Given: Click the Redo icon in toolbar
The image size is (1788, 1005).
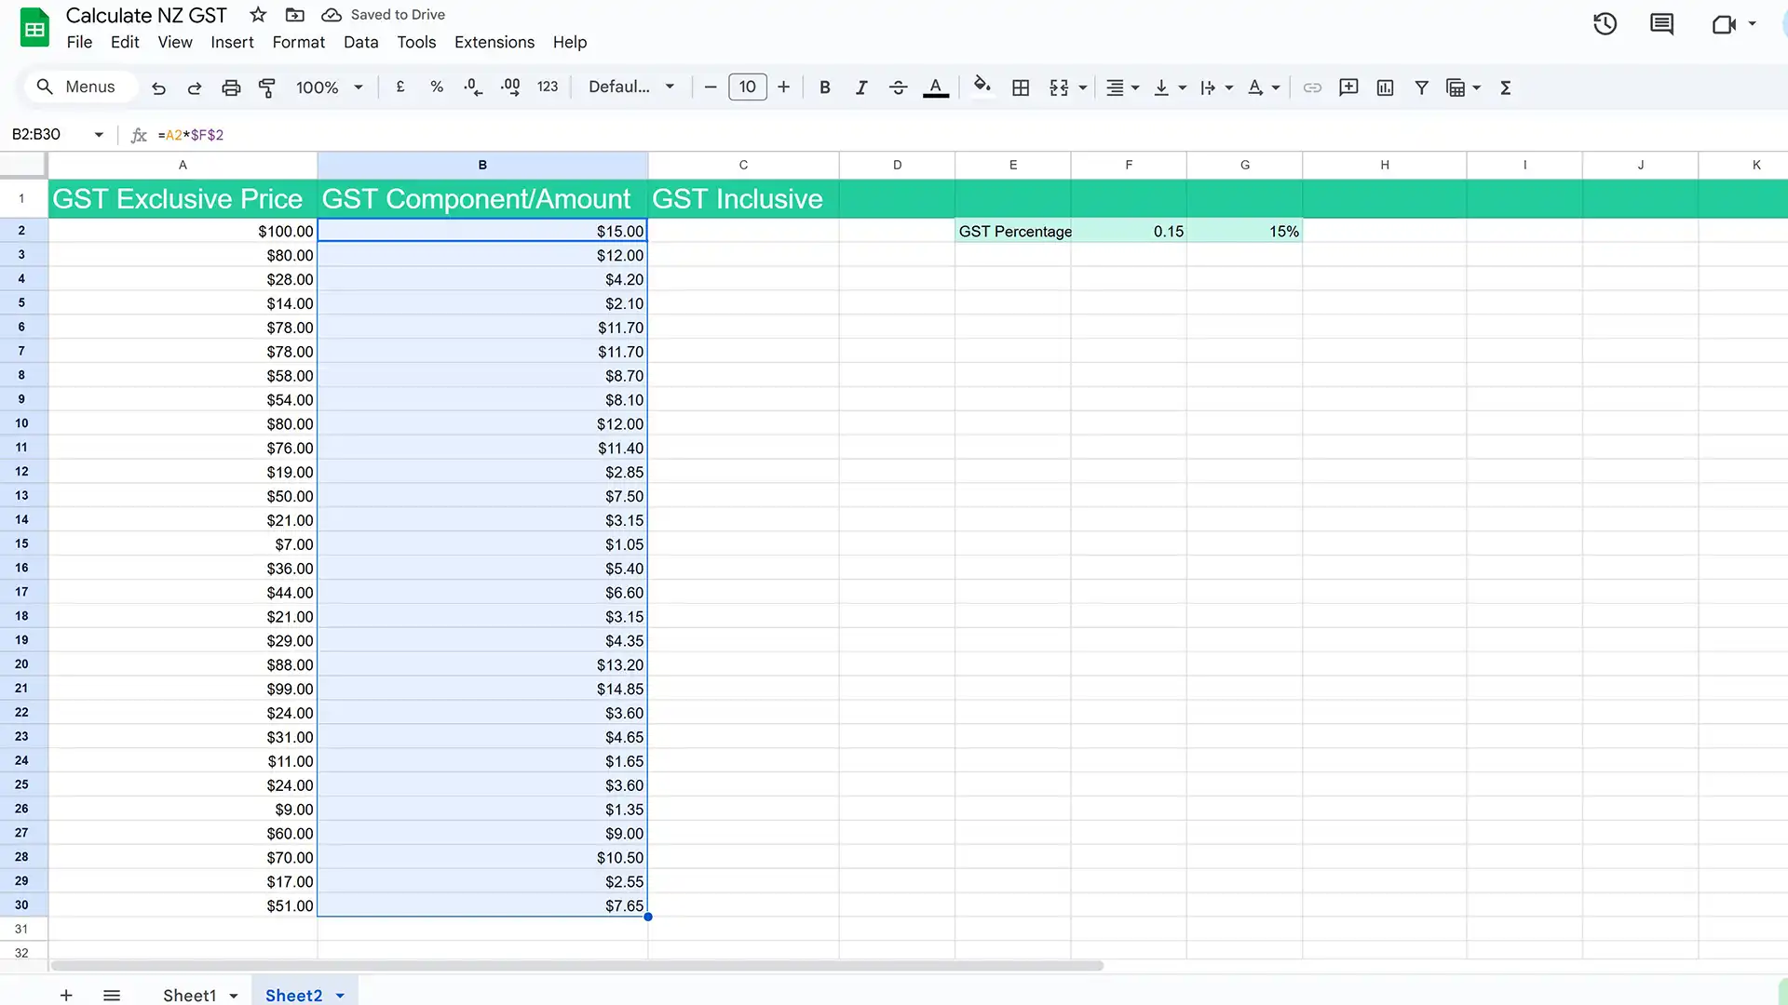Looking at the screenshot, I should (x=194, y=87).
